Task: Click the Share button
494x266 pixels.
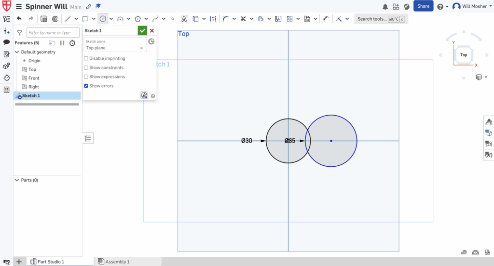Action: pos(423,6)
